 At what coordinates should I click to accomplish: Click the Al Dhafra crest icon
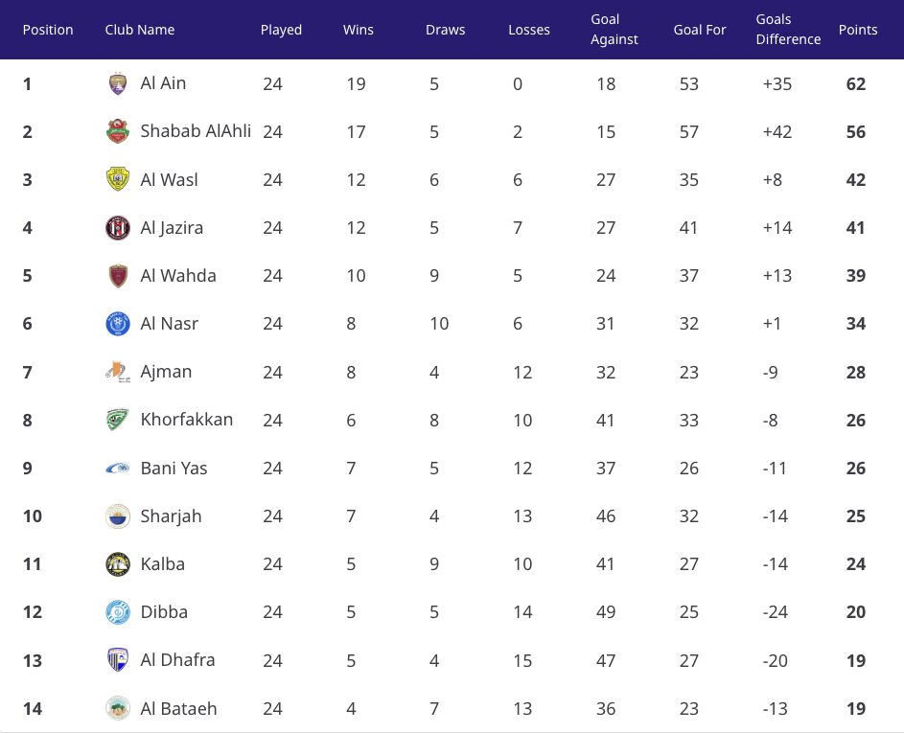click(118, 660)
